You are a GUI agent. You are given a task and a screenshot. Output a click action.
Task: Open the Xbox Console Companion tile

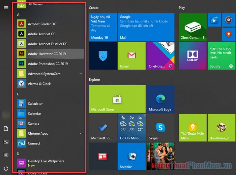pyautogui.click(x=193, y=27)
